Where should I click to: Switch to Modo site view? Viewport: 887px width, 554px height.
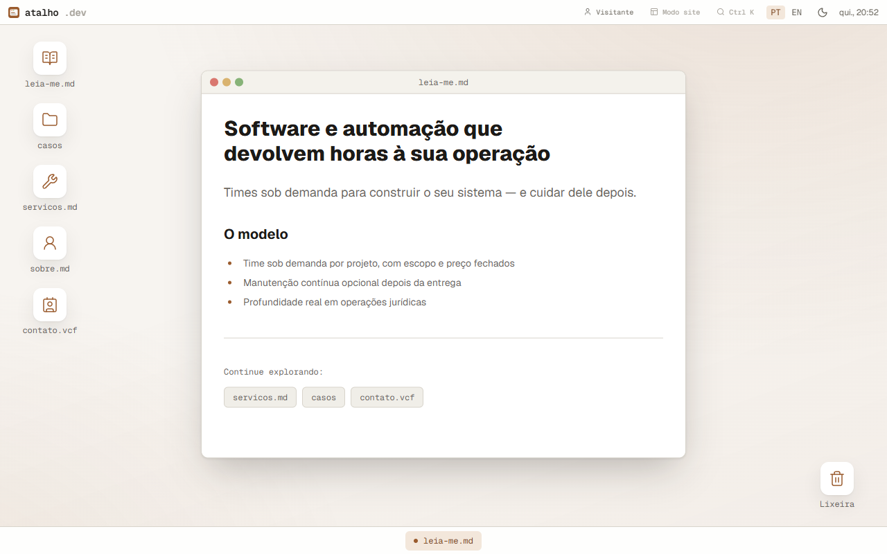(675, 12)
